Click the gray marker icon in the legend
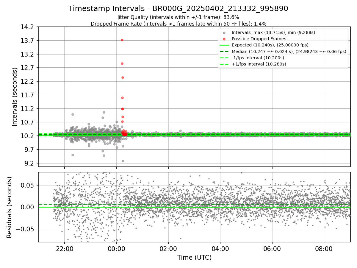The height and width of the screenshot is (268, 357). click(x=224, y=32)
